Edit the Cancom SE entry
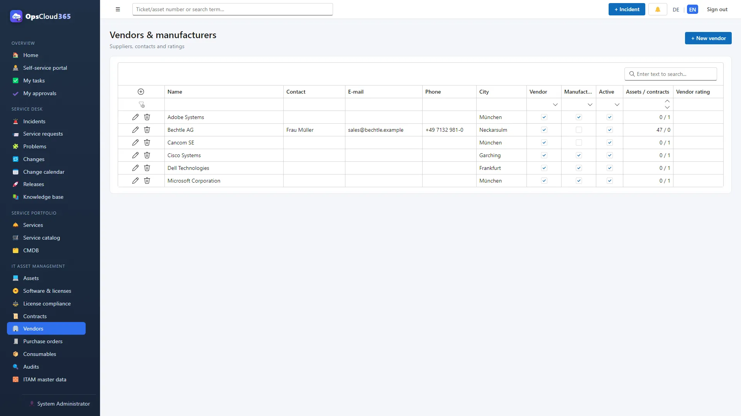741x416 pixels. tap(135, 143)
